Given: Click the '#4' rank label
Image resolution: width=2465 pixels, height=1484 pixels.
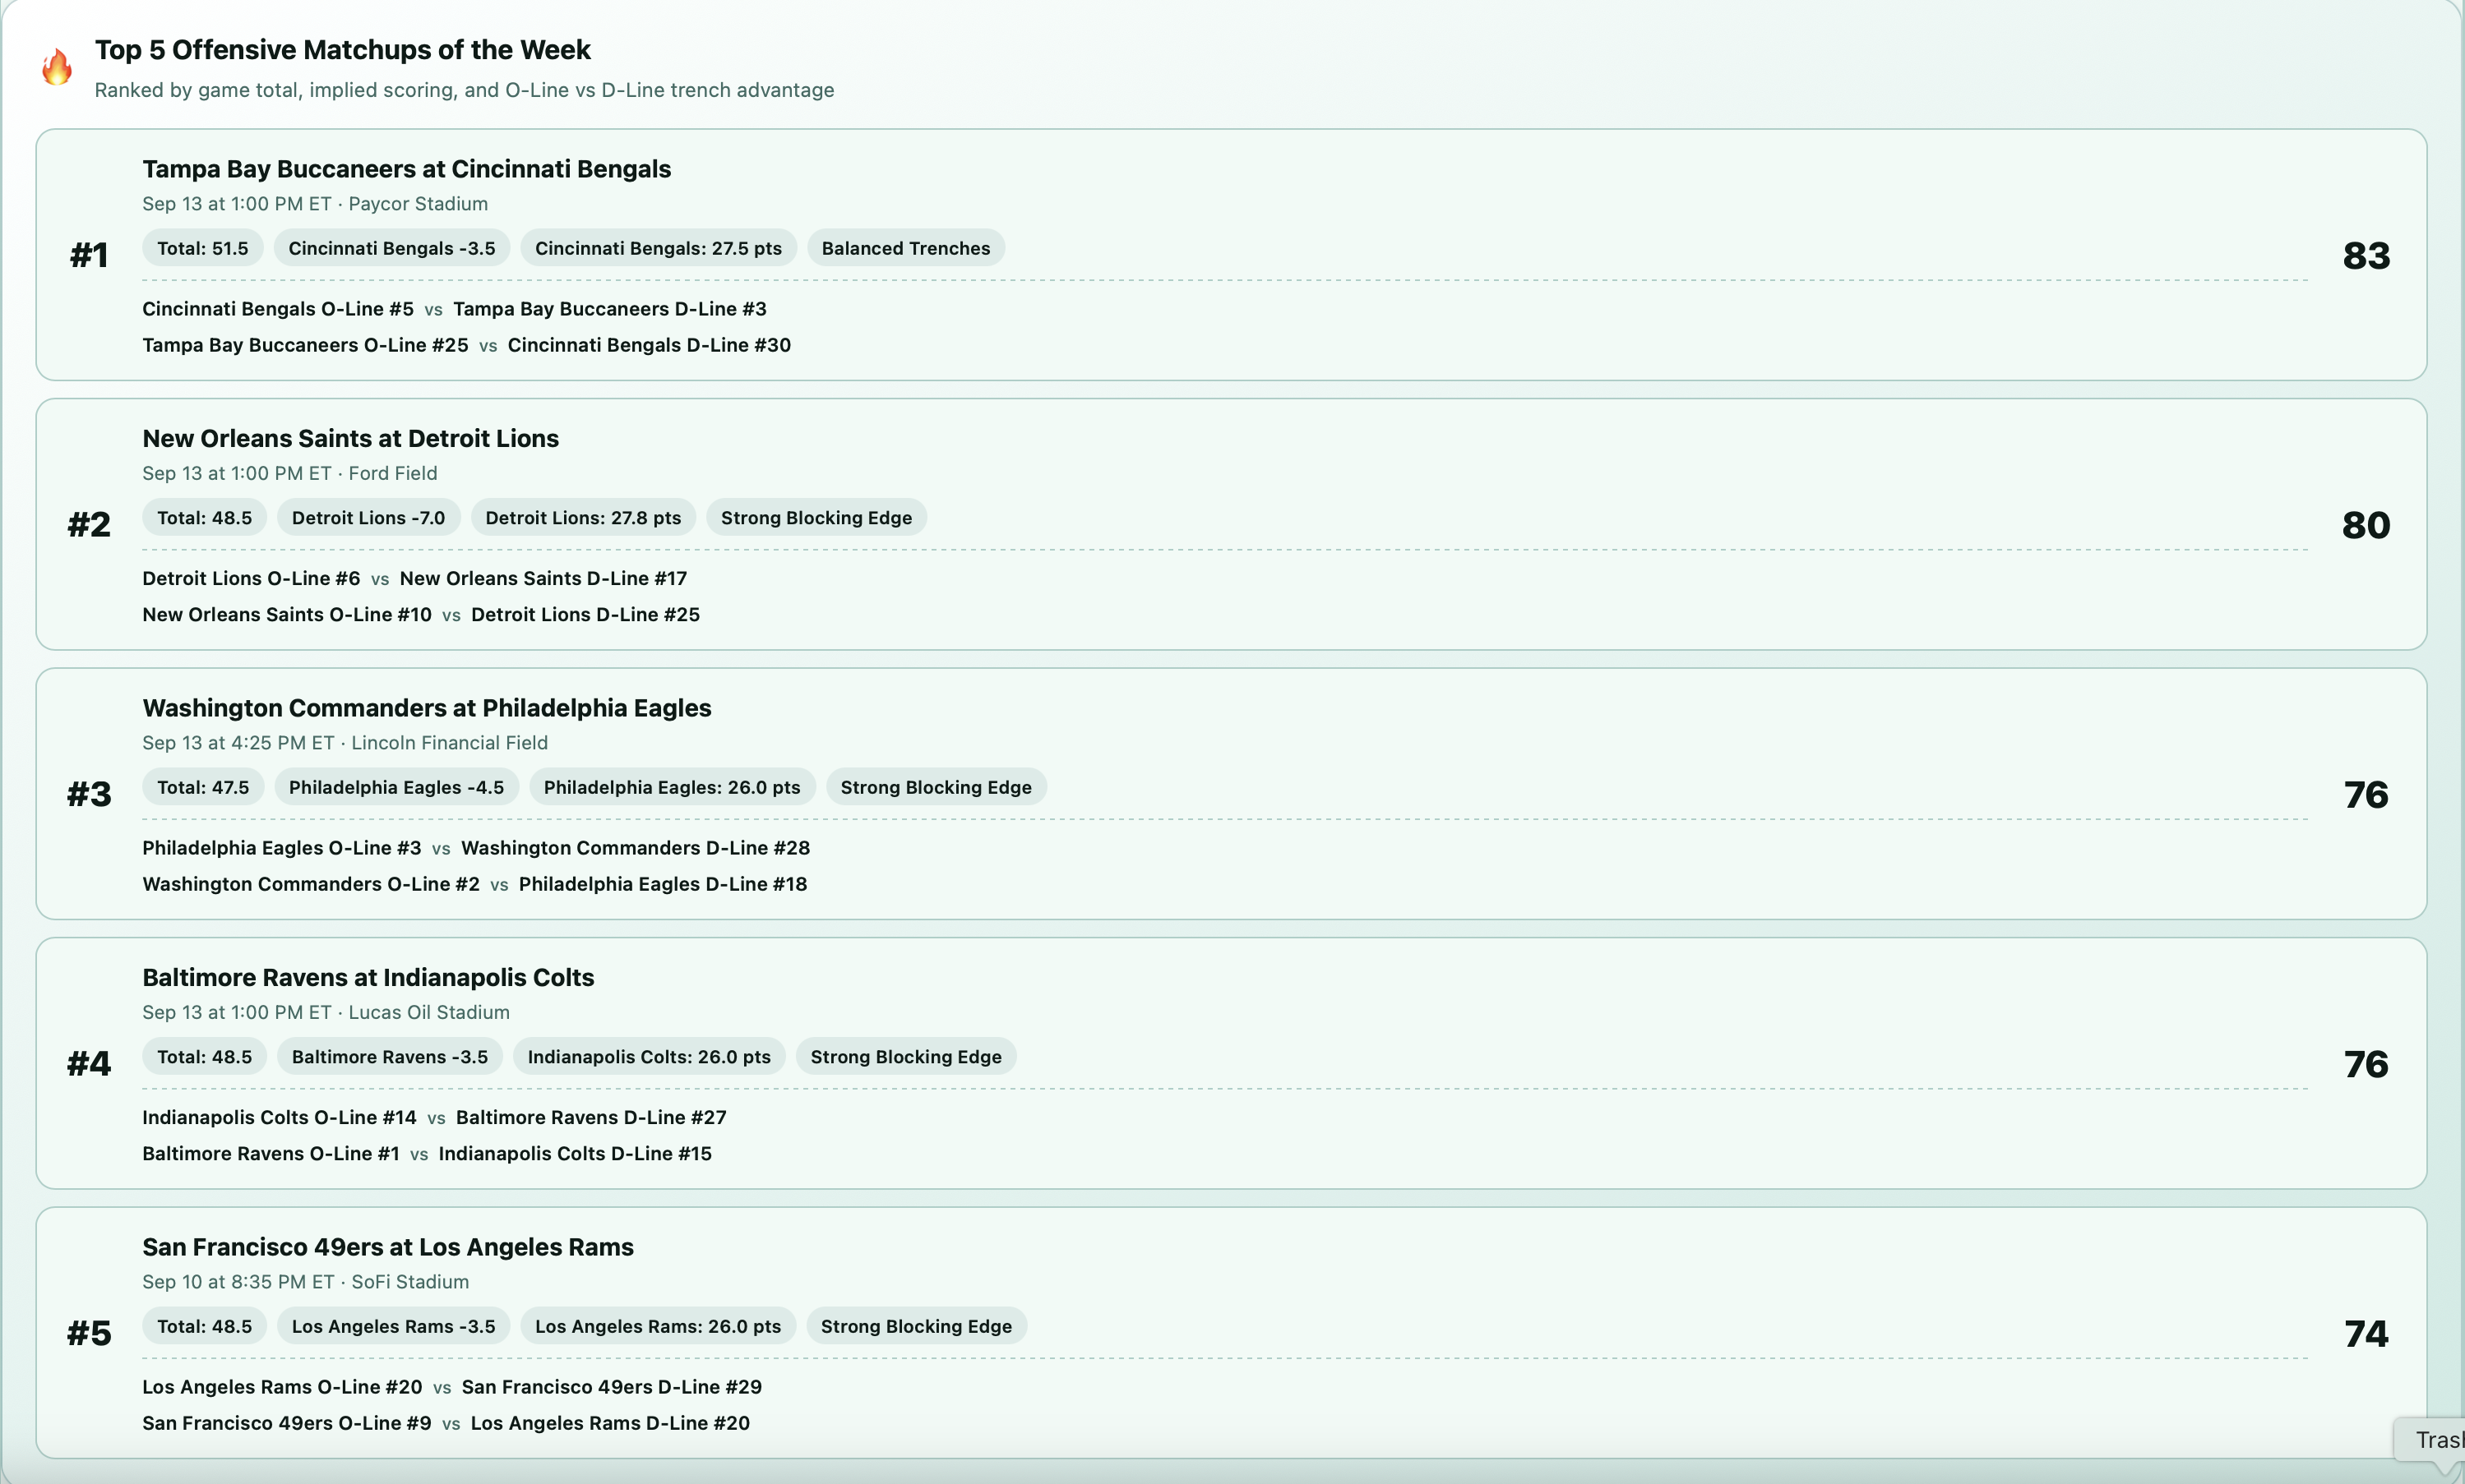Looking at the screenshot, I should [89, 1064].
